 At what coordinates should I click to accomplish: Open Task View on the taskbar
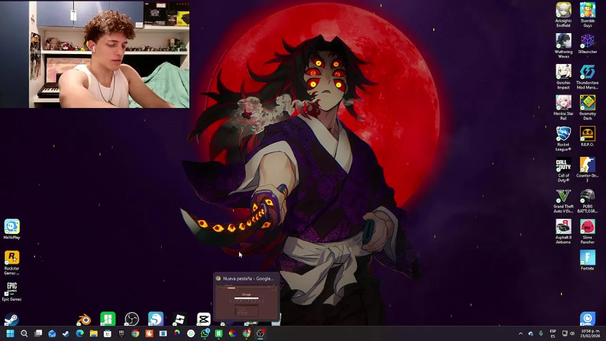tap(38, 333)
